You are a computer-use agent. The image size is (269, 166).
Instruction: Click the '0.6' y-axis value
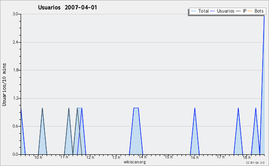coord(15,126)
